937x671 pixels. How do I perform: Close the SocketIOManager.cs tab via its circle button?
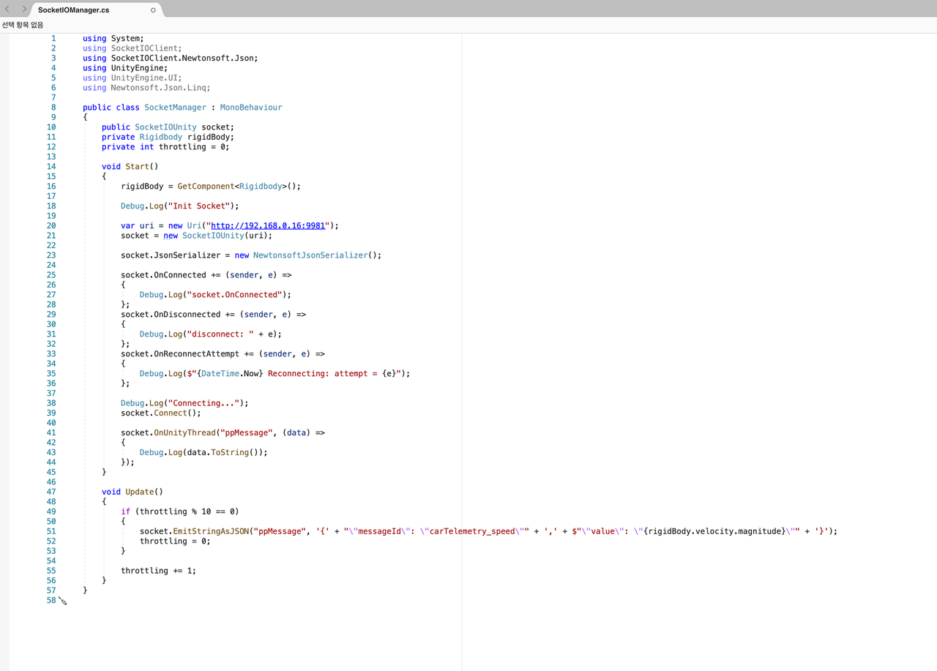[153, 10]
